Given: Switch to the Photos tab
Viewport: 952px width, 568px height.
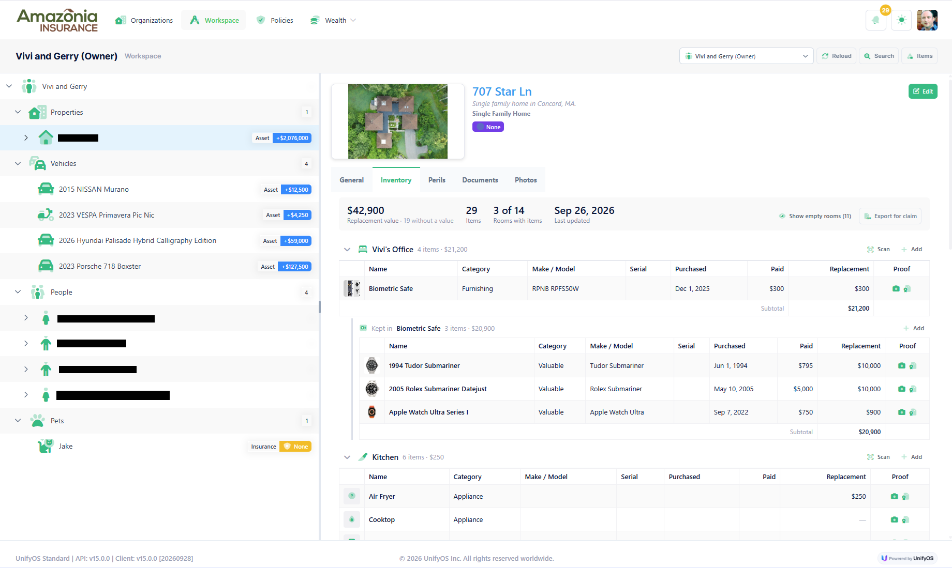Looking at the screenshot, I should click(x=526, y=180).
